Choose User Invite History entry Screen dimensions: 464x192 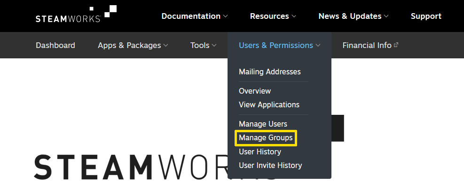[270, 165]
